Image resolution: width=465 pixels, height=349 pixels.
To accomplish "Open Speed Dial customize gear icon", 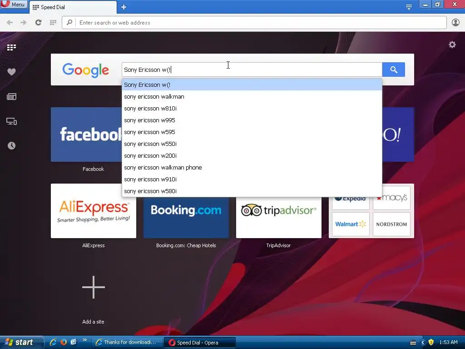I will tap(452, 45).
